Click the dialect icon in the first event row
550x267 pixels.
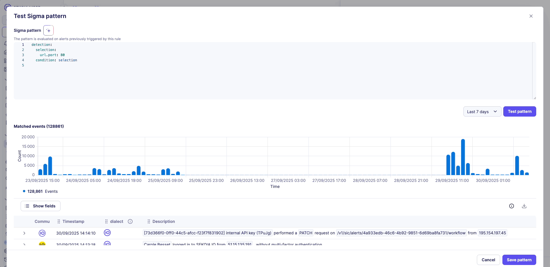107,233
